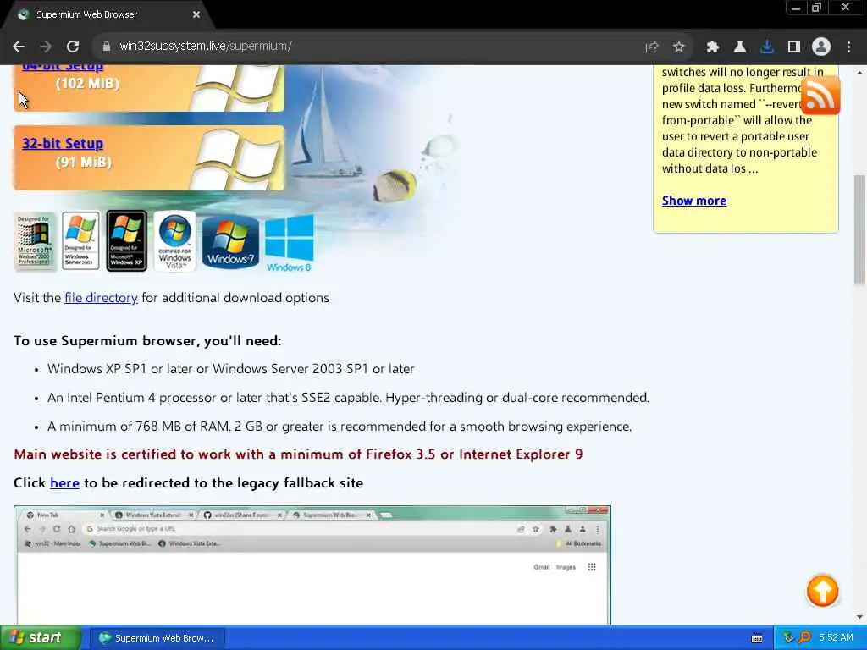
Task: Click the red 'Main website is certified' notice
Action: pyautogui.click(x=298, y=454)
